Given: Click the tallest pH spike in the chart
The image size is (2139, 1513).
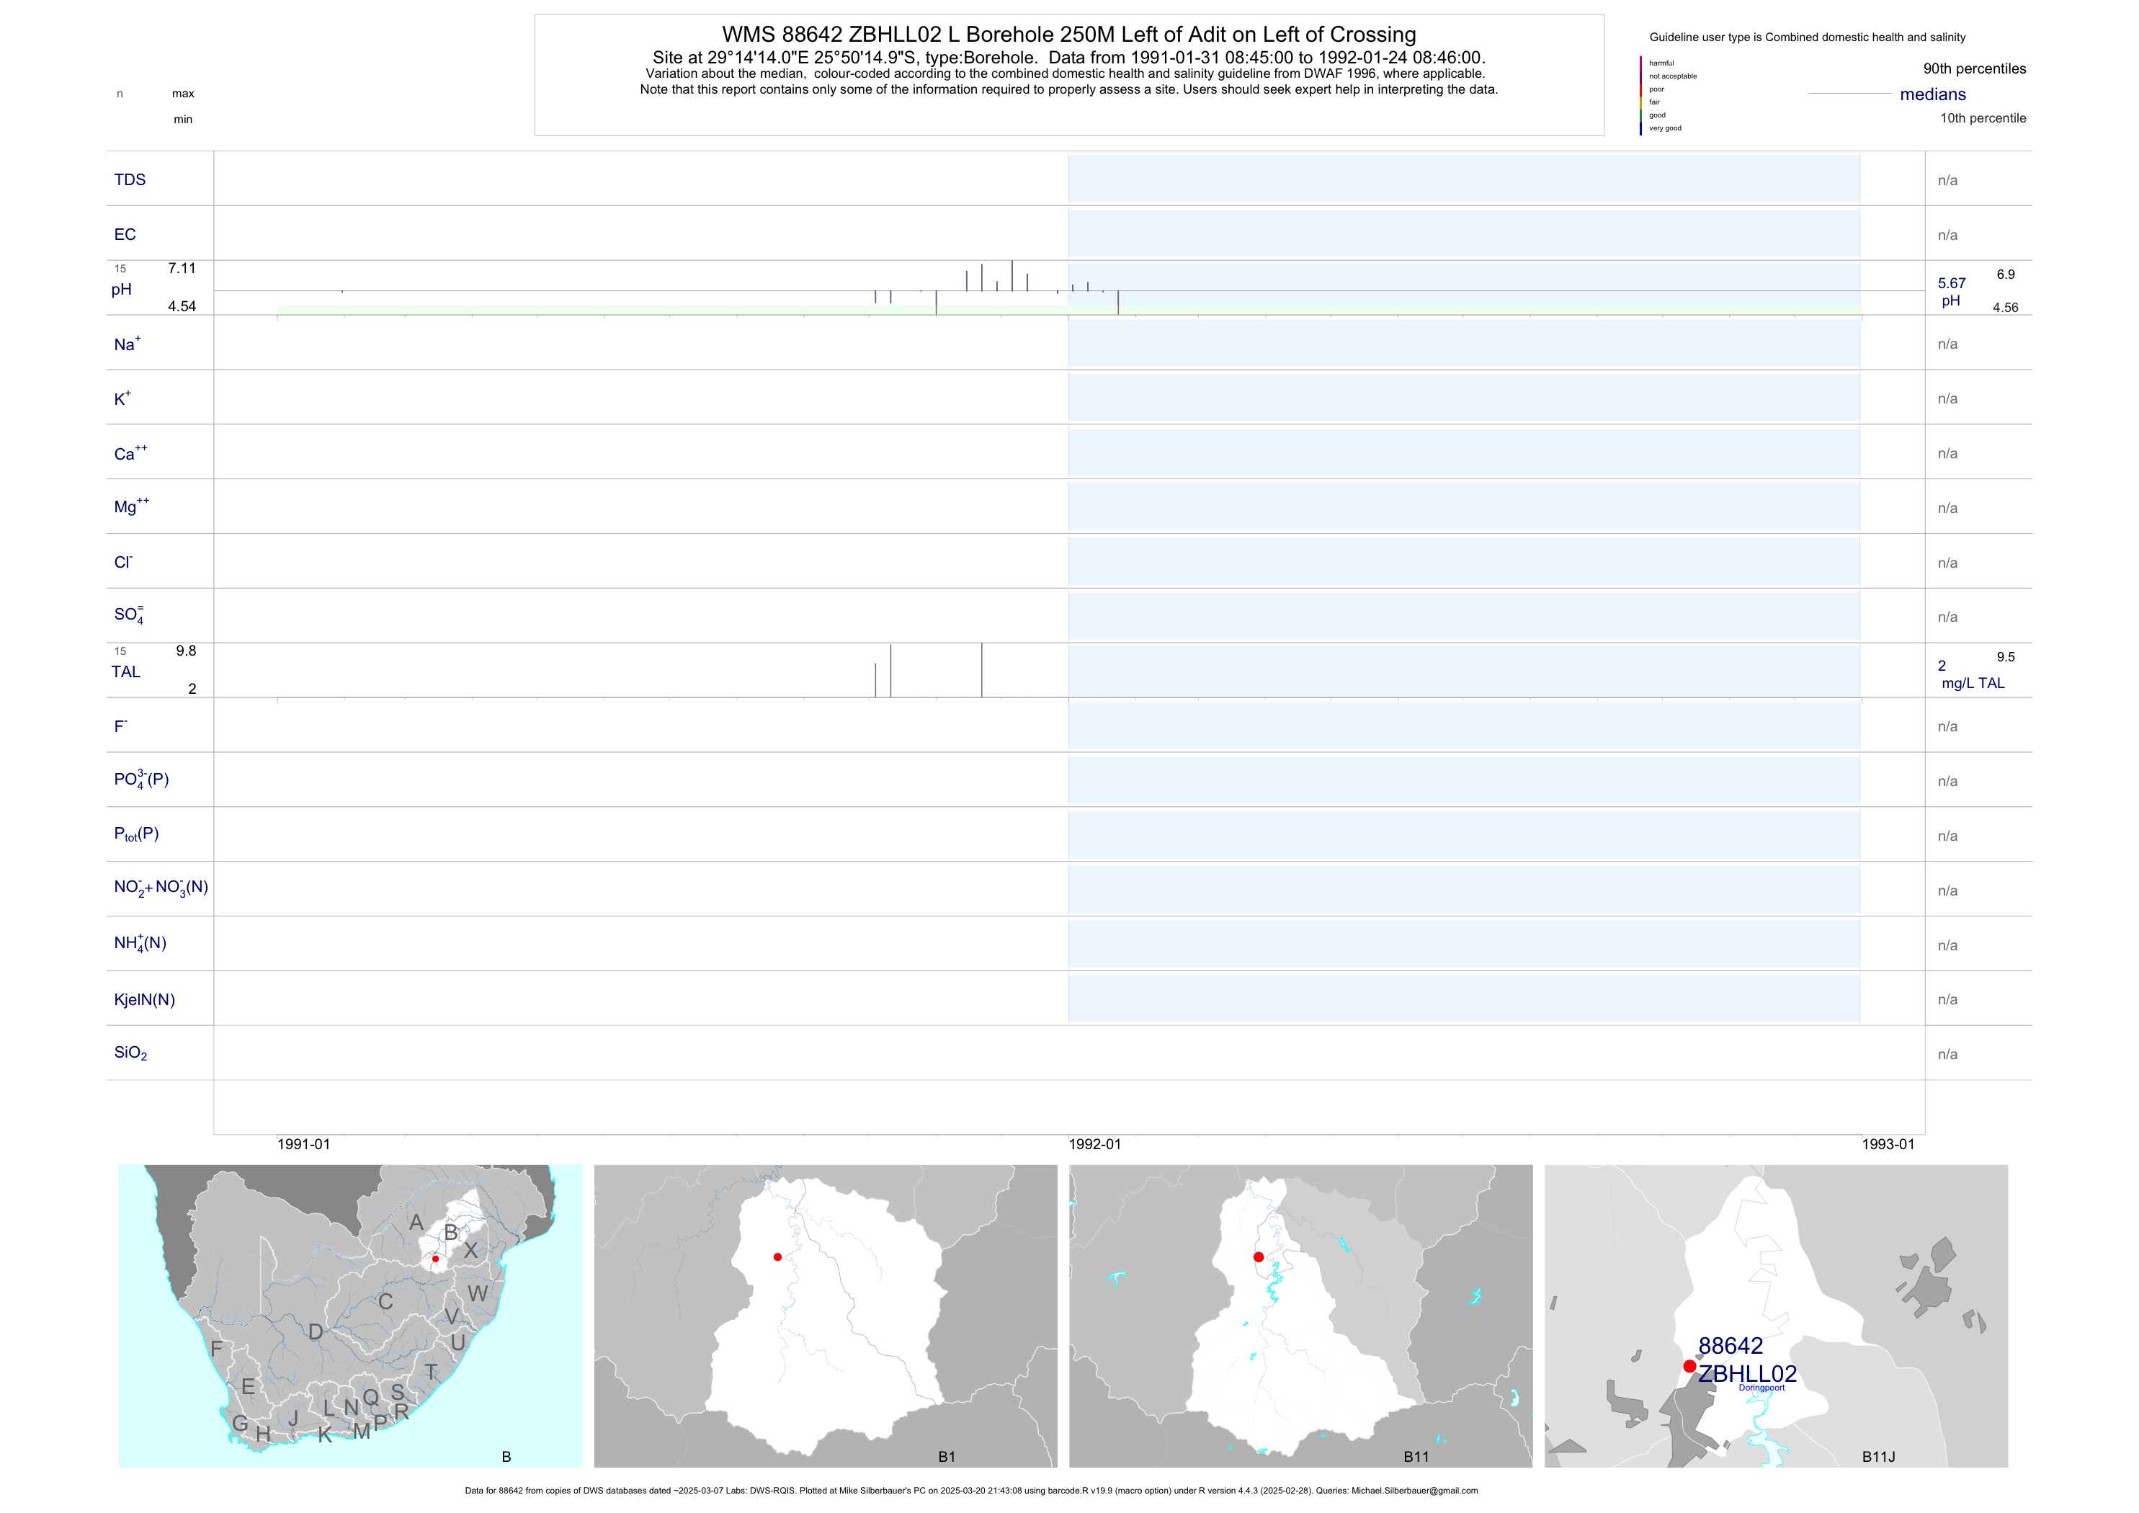Looking at the screenshot, I should (1012, 276).
